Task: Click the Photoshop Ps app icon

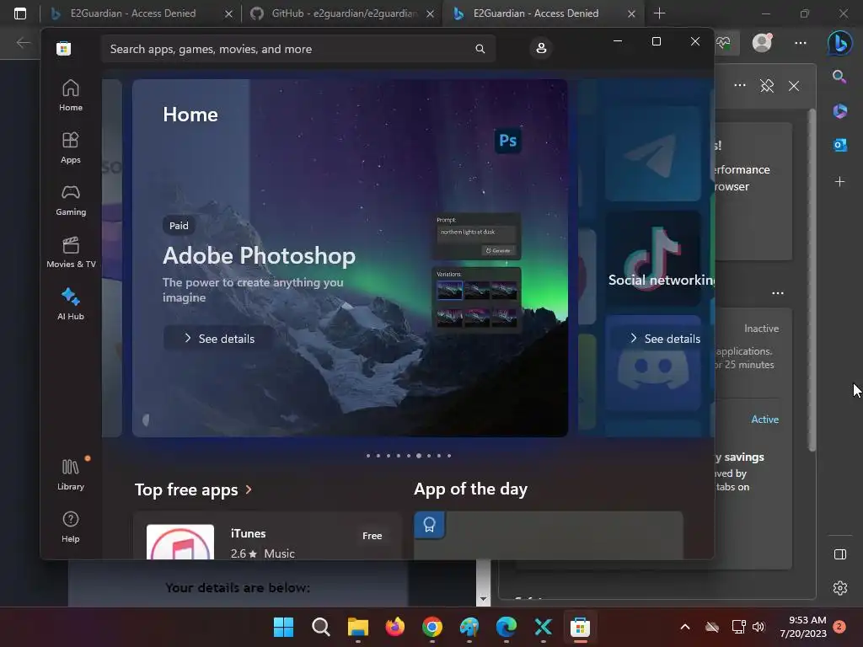Action: coord(507,141)
